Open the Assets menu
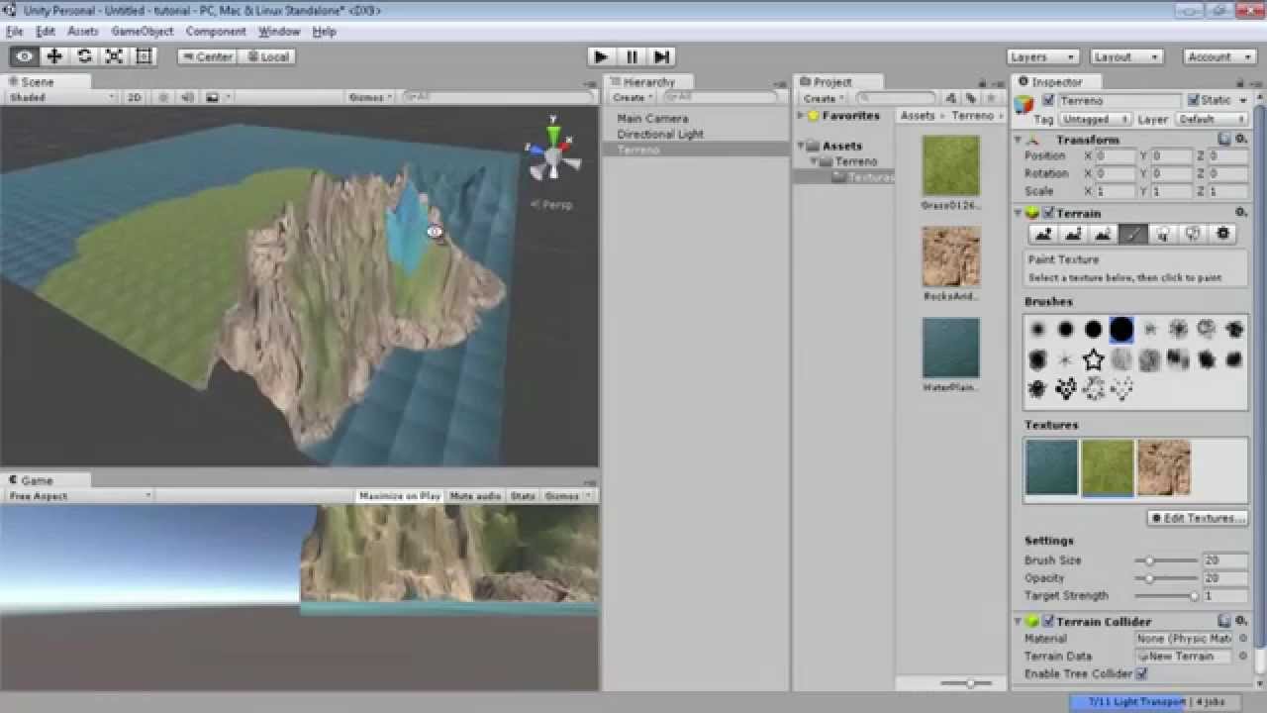 (x=82, y=32)
